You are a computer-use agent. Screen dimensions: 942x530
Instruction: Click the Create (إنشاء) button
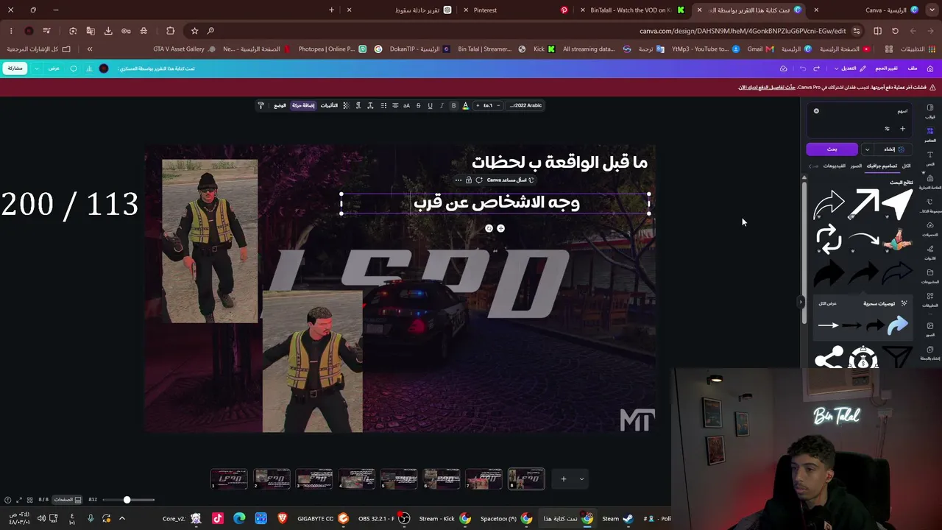[x=893, y=149]
